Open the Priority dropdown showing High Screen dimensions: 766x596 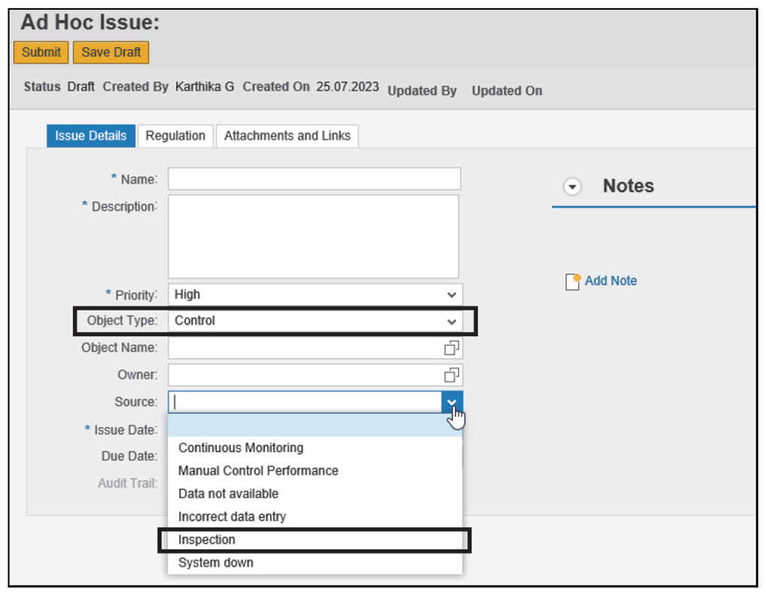pyautogui.click(x=316, y=295)
